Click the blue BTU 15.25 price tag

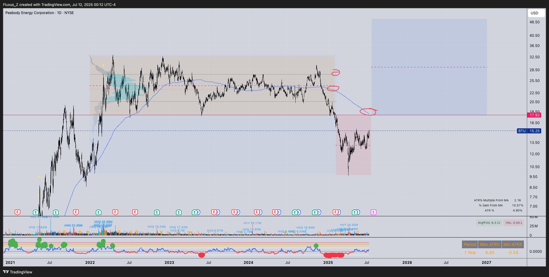529,131
